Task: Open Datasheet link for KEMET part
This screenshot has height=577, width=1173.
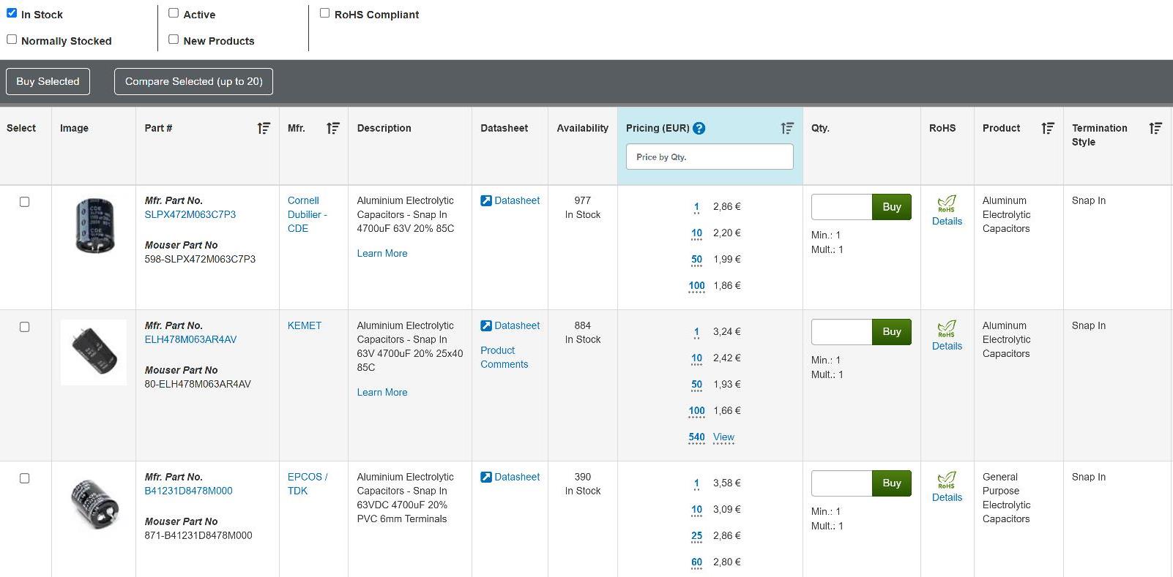Action: click(510, 325)
